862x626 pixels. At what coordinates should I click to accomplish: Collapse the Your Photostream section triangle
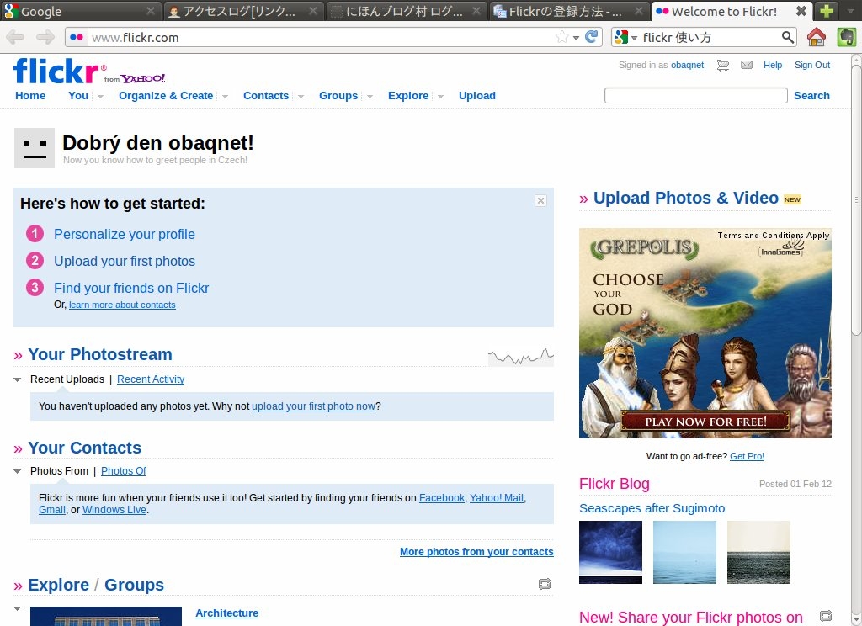coord(18,379)
